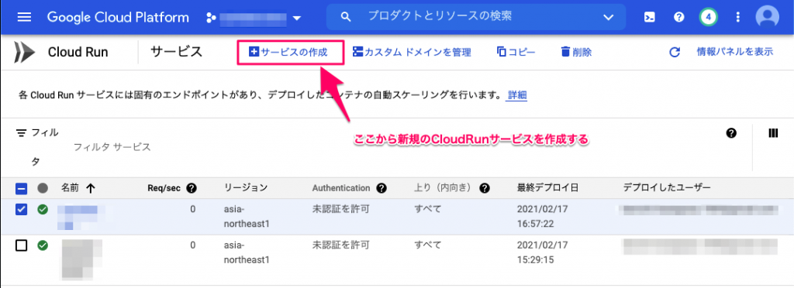Open the hamburger navigation menu
Image resolution: width=794 pixels, height=288 pixels.
coord(24,17)
